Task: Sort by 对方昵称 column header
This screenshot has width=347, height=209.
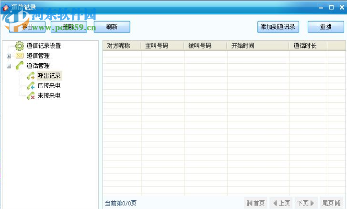Action: pyautogui.click(x=122, y=46)
